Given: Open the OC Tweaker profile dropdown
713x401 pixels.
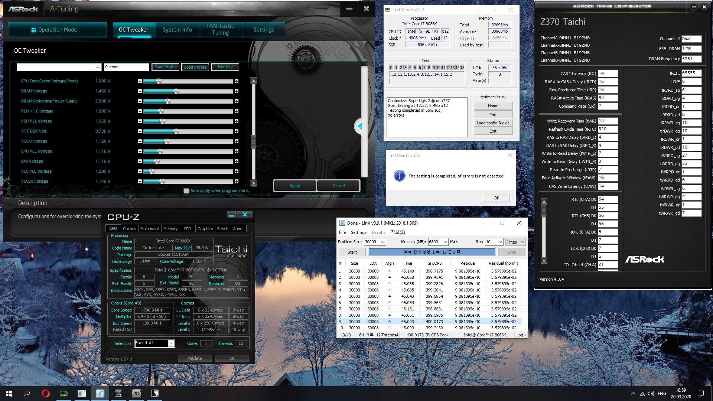Looking at the screenshot, I should 98,67.
